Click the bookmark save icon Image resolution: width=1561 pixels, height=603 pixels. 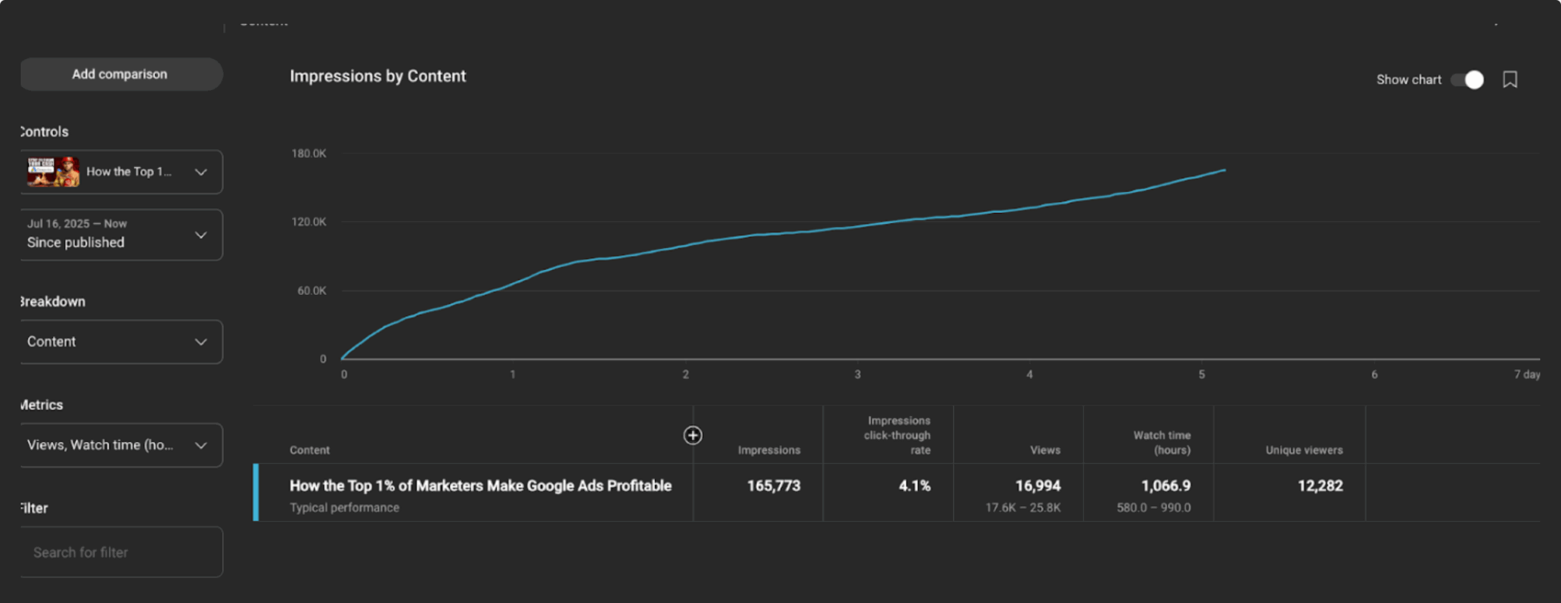[x=1510, y=80]
